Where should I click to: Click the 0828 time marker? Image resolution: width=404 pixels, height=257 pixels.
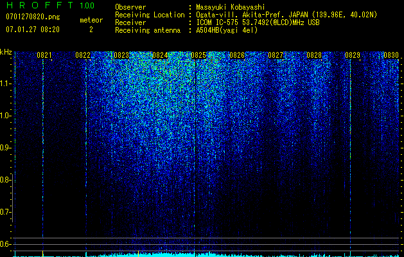point(314,55)
